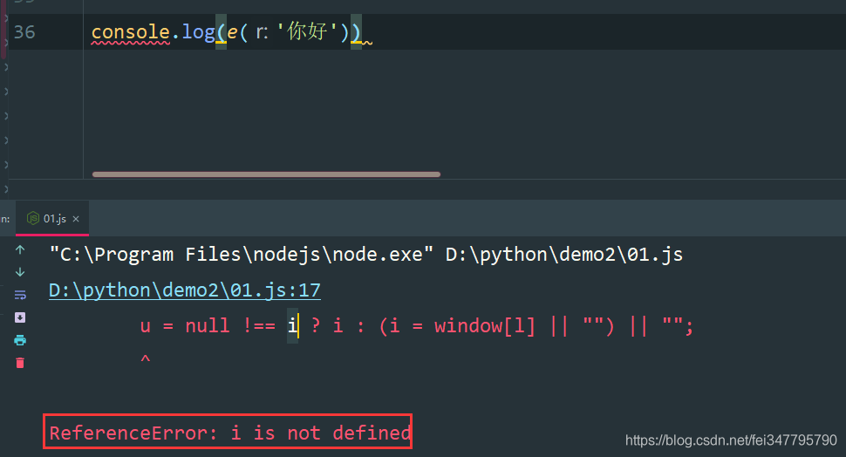Click 'null' in the error output line
Viewport: 846px width, 457px height.
click(208, 326)
